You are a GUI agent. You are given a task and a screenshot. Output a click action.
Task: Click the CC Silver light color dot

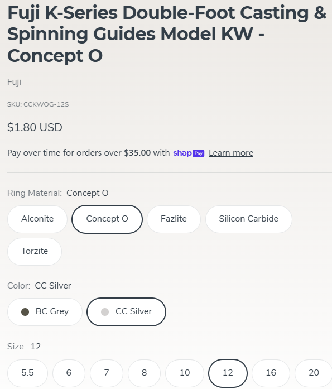(x=105, y=312)
